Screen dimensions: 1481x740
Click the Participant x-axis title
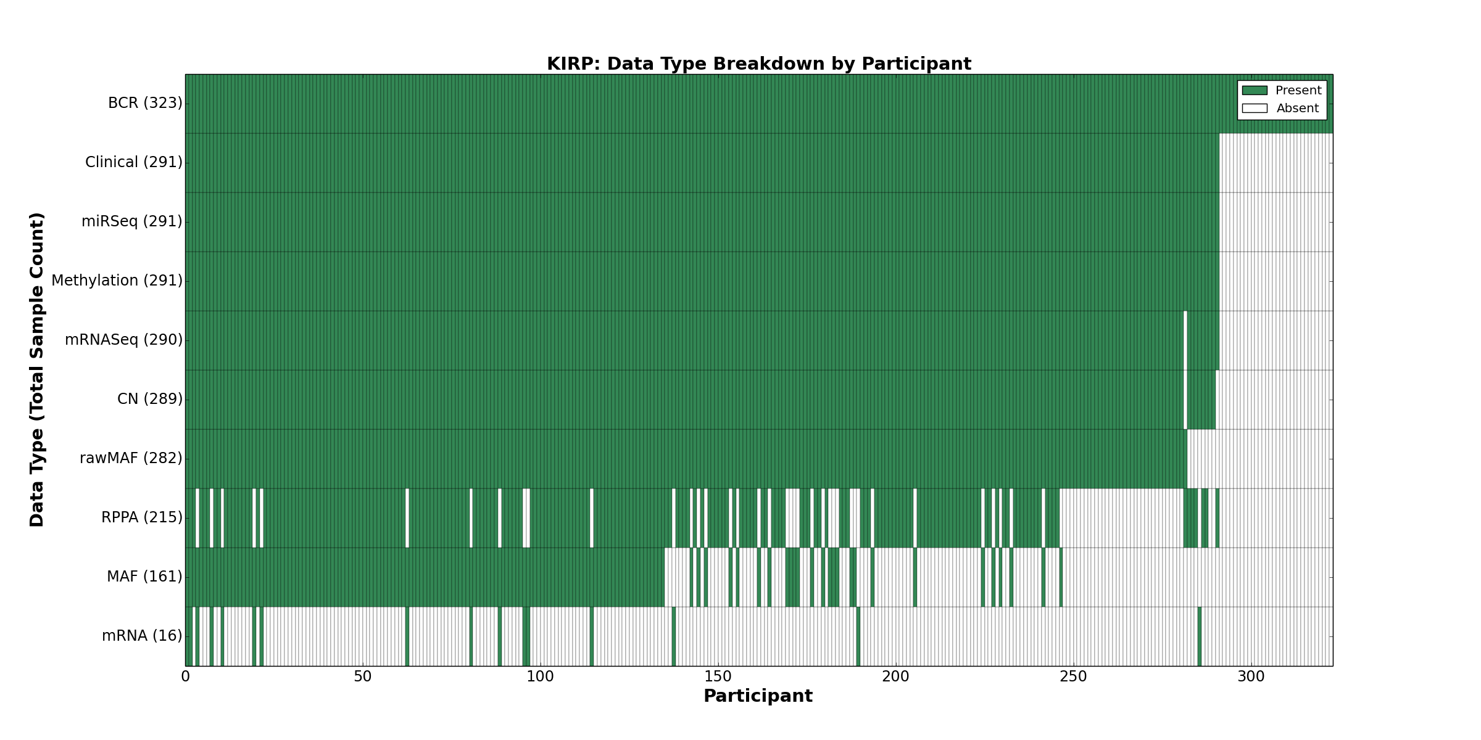[758, 696]
